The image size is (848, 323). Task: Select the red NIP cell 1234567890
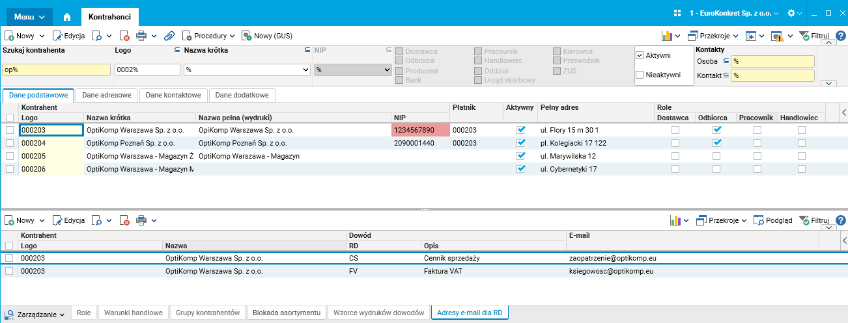[x=421, y=130]
